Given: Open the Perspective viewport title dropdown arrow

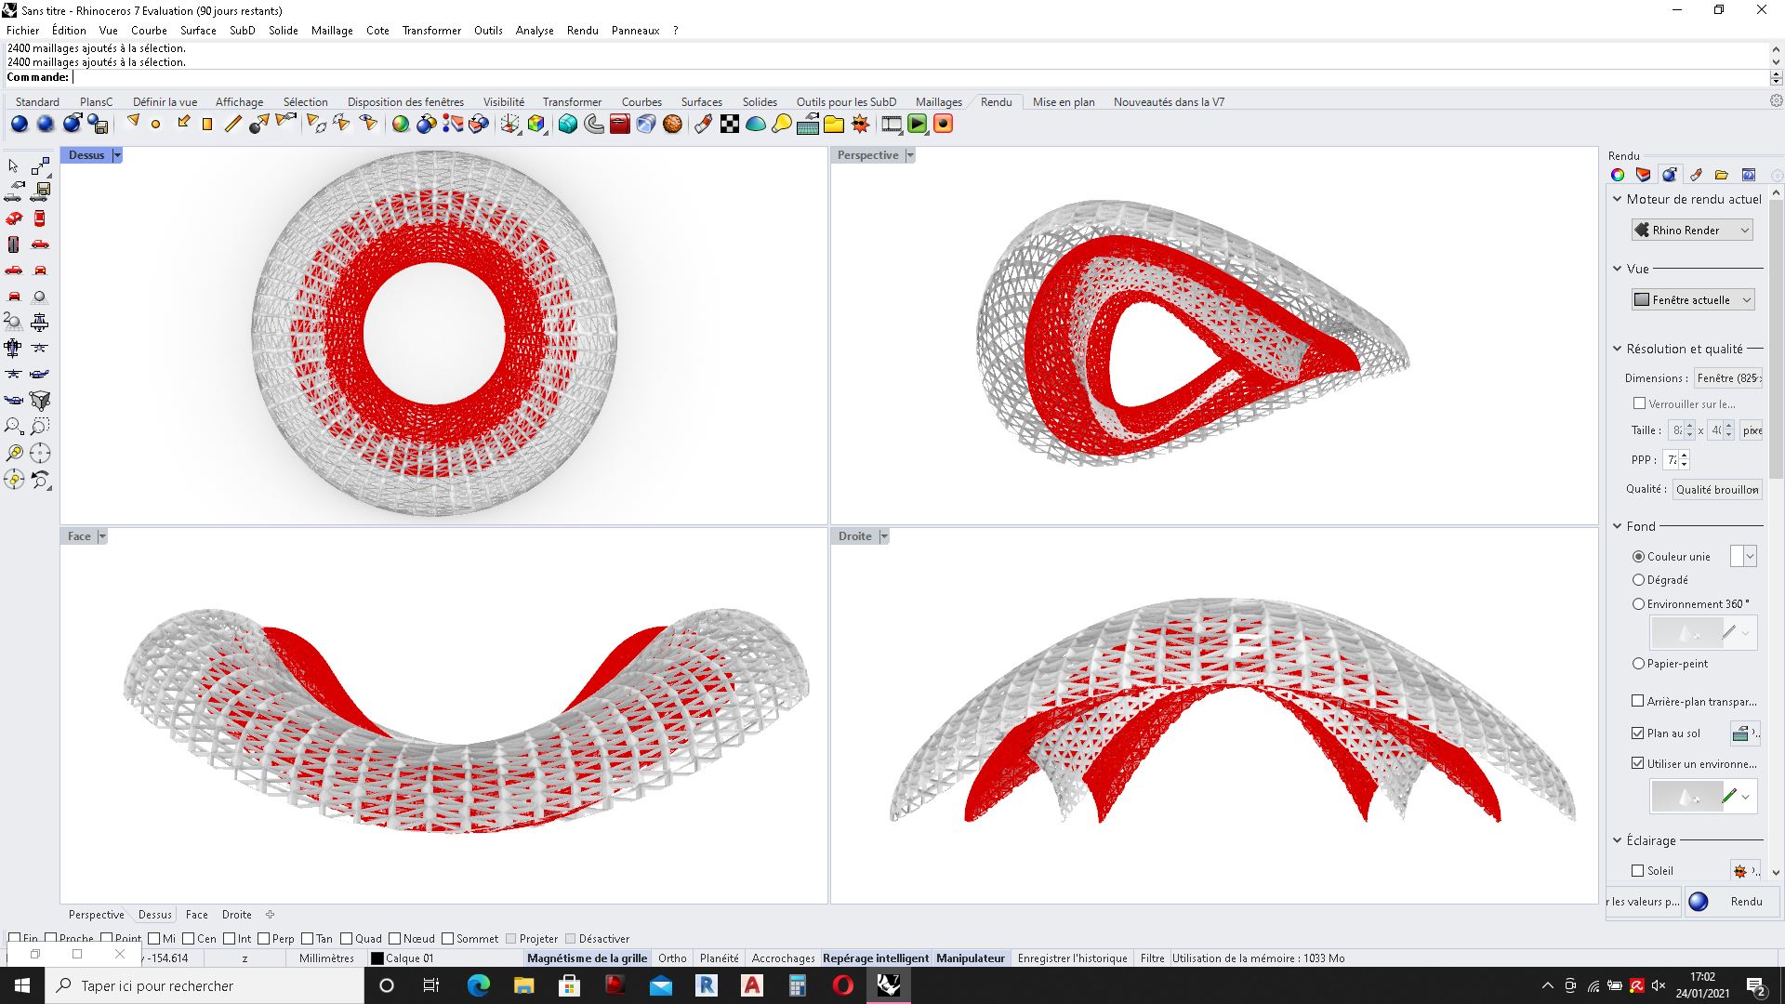Looking at the screenshot, I should pyautogui.click(x=910, y=155).
